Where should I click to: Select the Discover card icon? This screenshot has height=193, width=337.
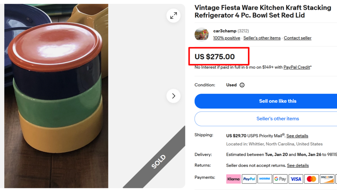coord(327,179)
